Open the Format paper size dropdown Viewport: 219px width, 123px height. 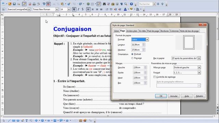147,40
